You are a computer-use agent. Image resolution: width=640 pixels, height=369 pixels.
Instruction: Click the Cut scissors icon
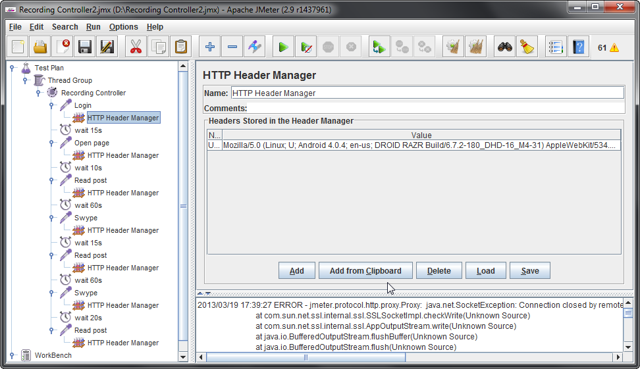(136, 47)
